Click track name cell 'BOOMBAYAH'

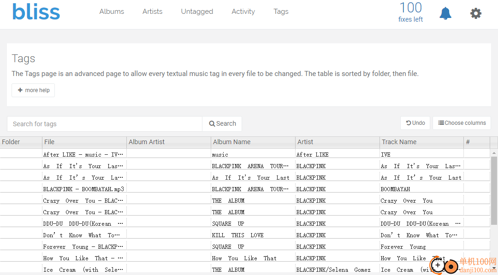422,189
